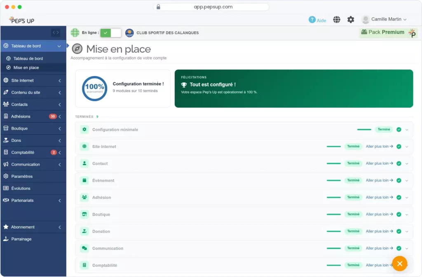This screenshot has height=277, width=422.
Task: Follow Aller plus loin for Boutique
Action: pyautogui.click(x=379, y=214)
